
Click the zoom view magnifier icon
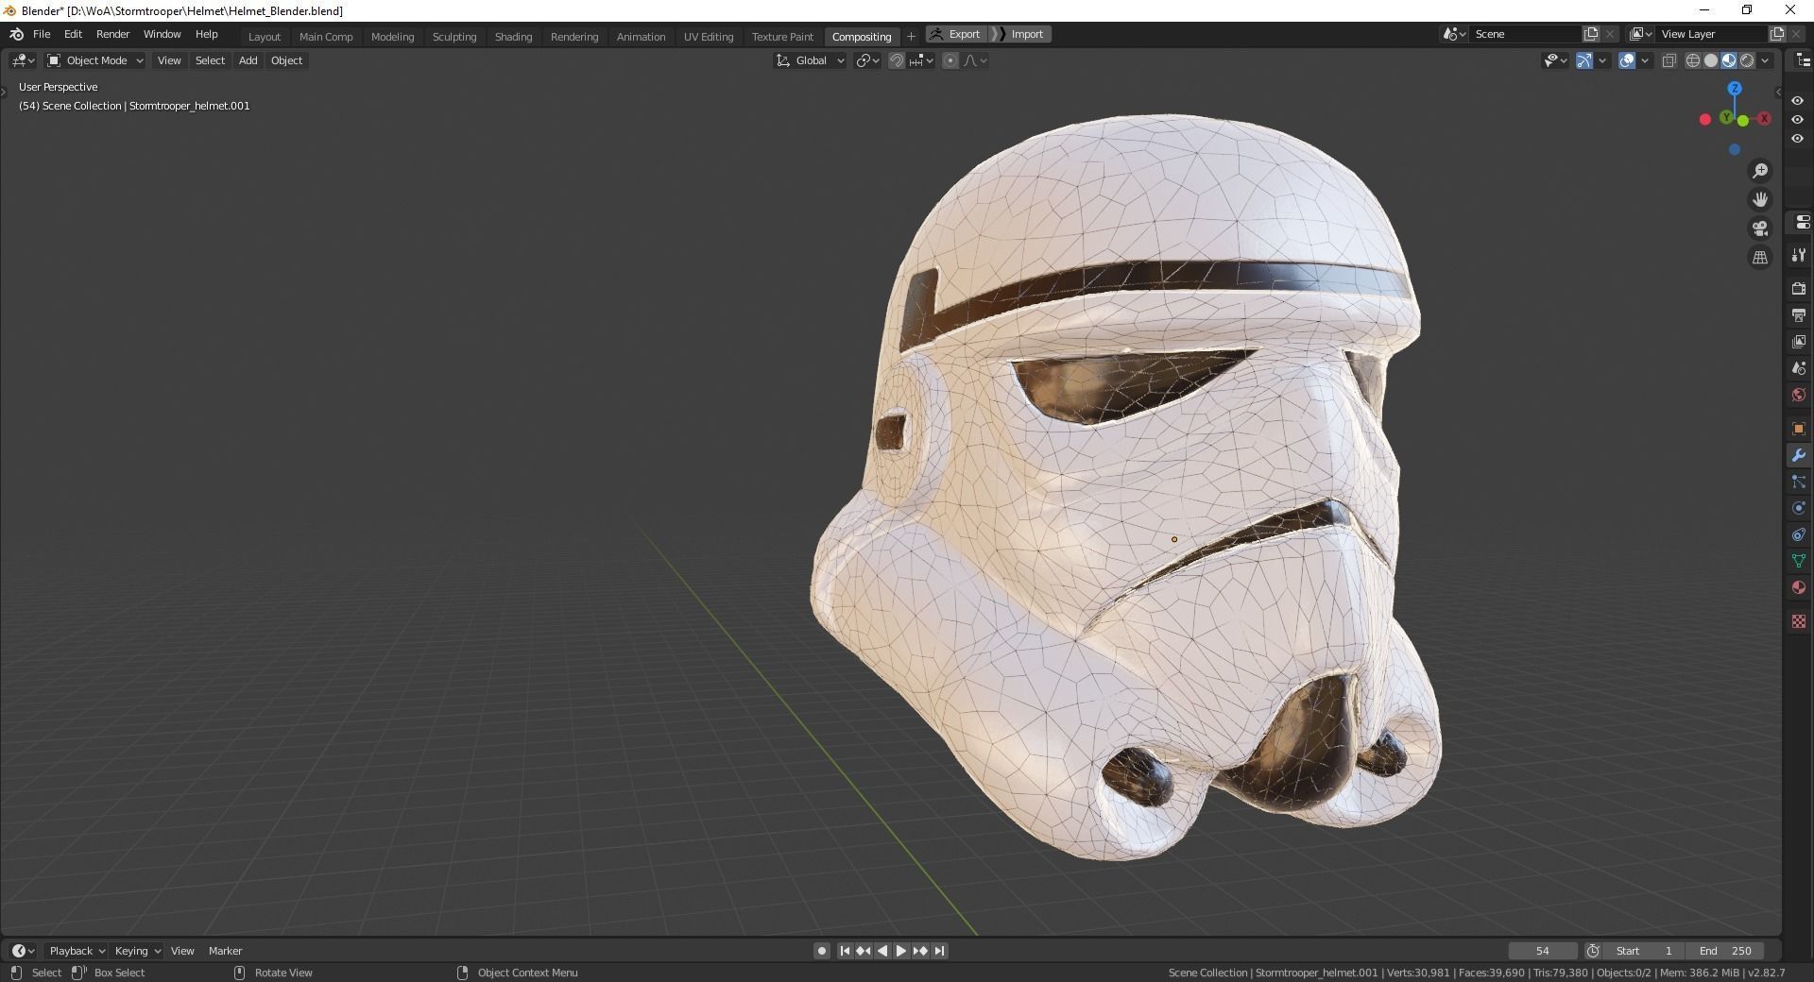click(1760, 171)
